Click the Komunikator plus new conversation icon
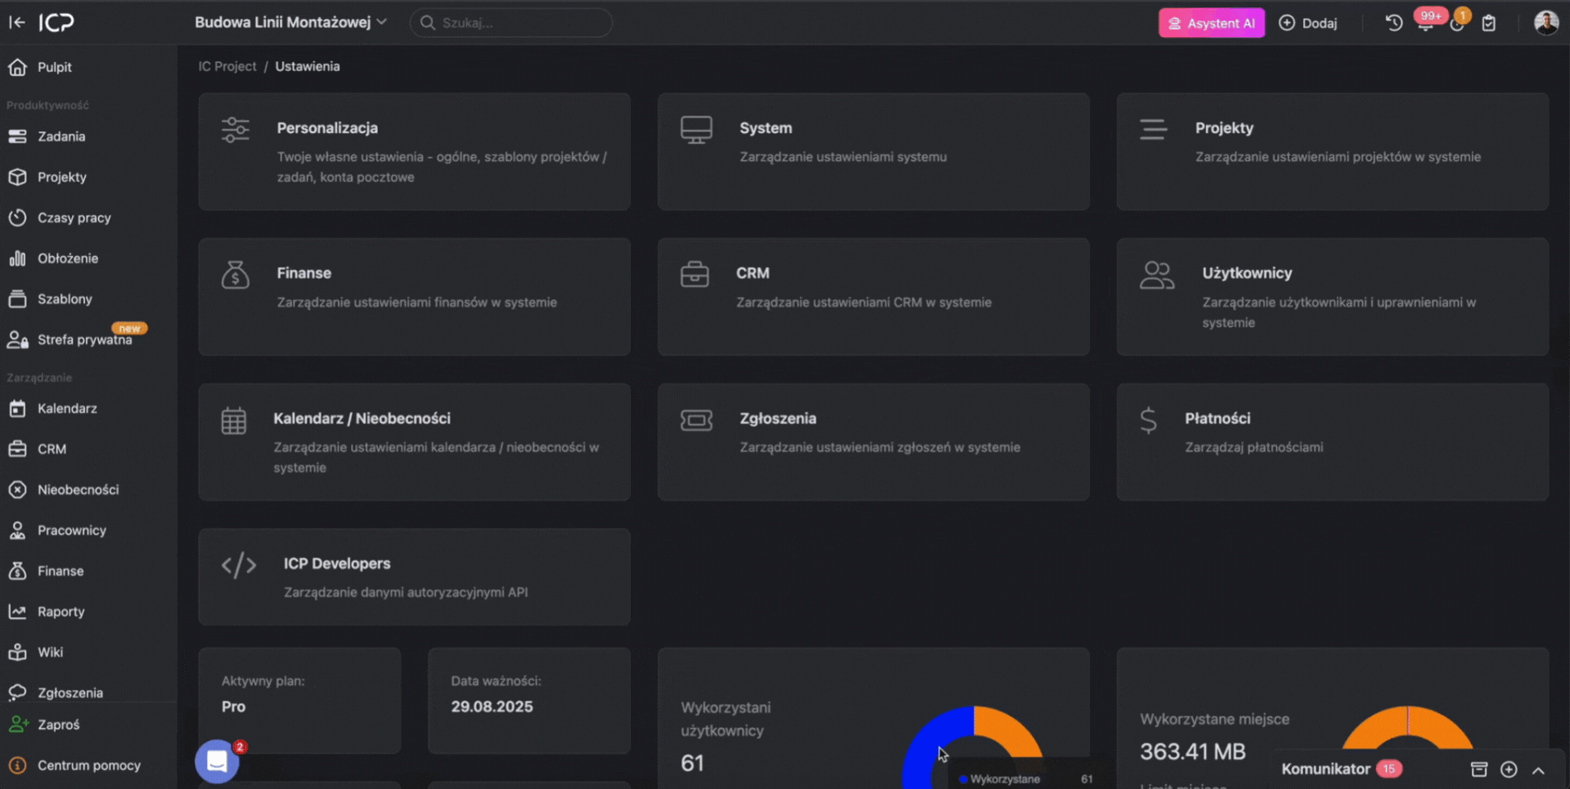1570x789 pixels. (x=1509, y=769)
